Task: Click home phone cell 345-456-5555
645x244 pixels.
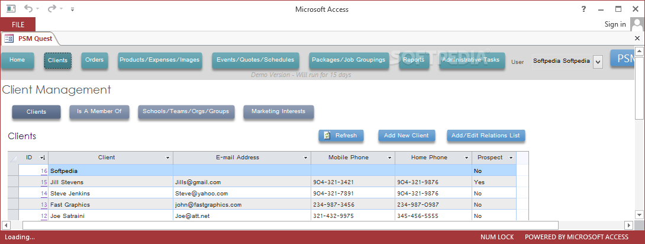Action: (434, 216)
